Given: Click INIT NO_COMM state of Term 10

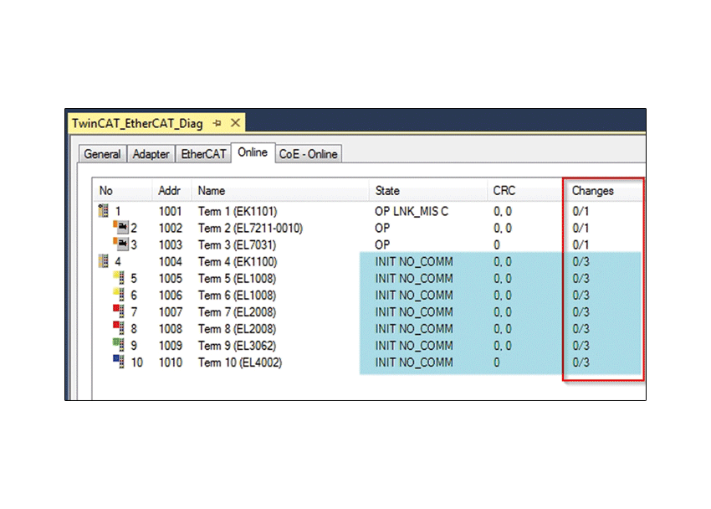Looking at the screenshot, I should 414,362.
